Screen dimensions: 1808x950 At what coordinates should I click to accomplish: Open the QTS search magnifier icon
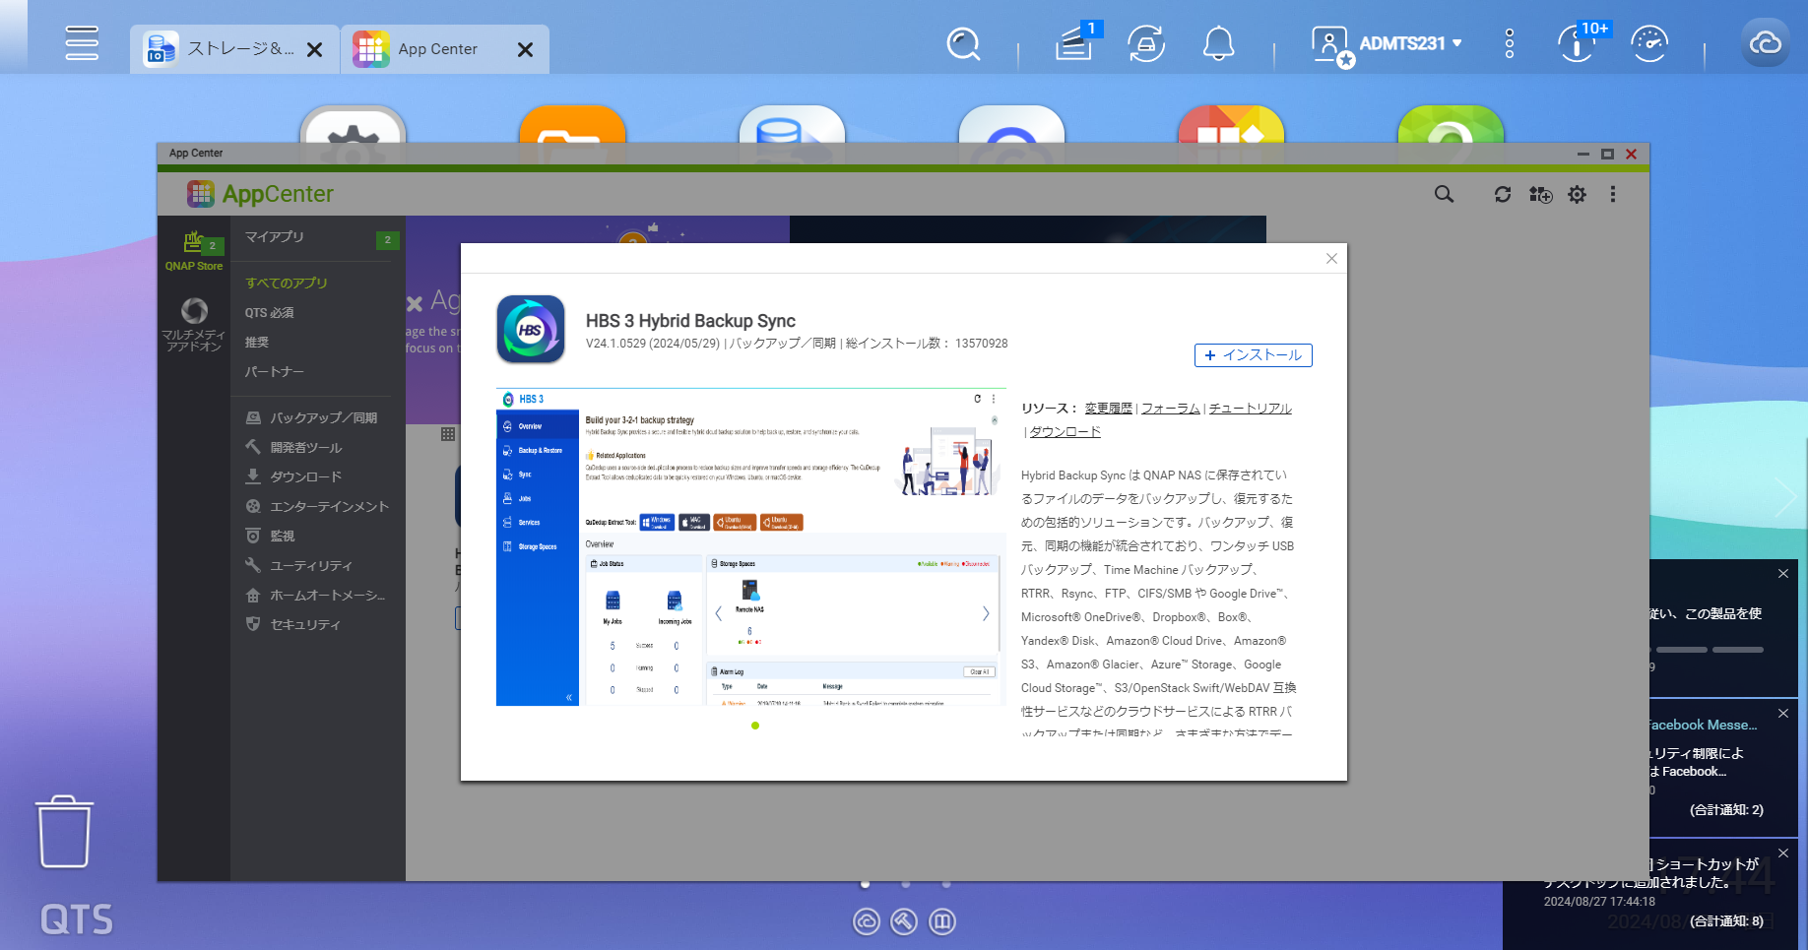(x=963, y=43)
